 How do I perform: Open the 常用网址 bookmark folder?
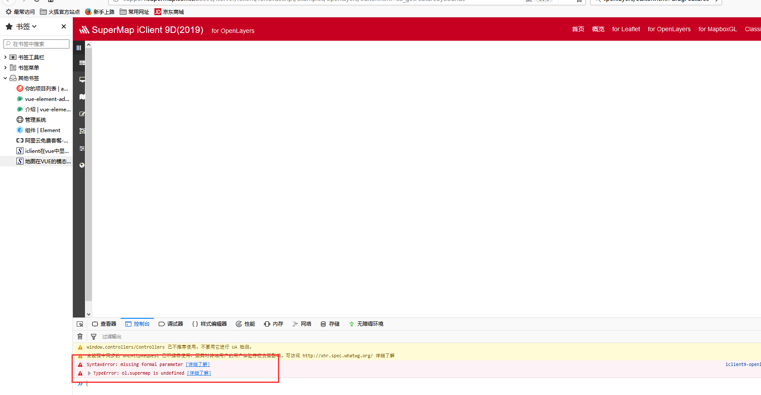pyautogui.click(x=134, y=12)
